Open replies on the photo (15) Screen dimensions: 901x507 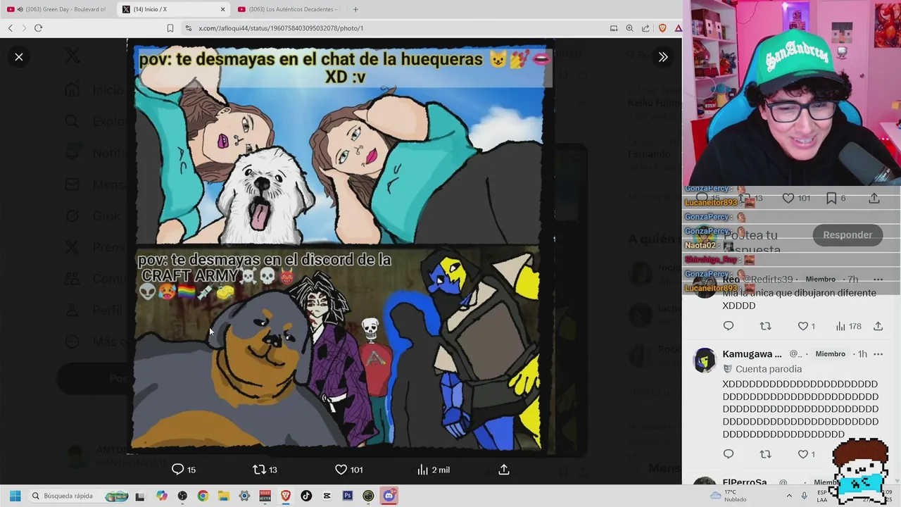[184, 470]
